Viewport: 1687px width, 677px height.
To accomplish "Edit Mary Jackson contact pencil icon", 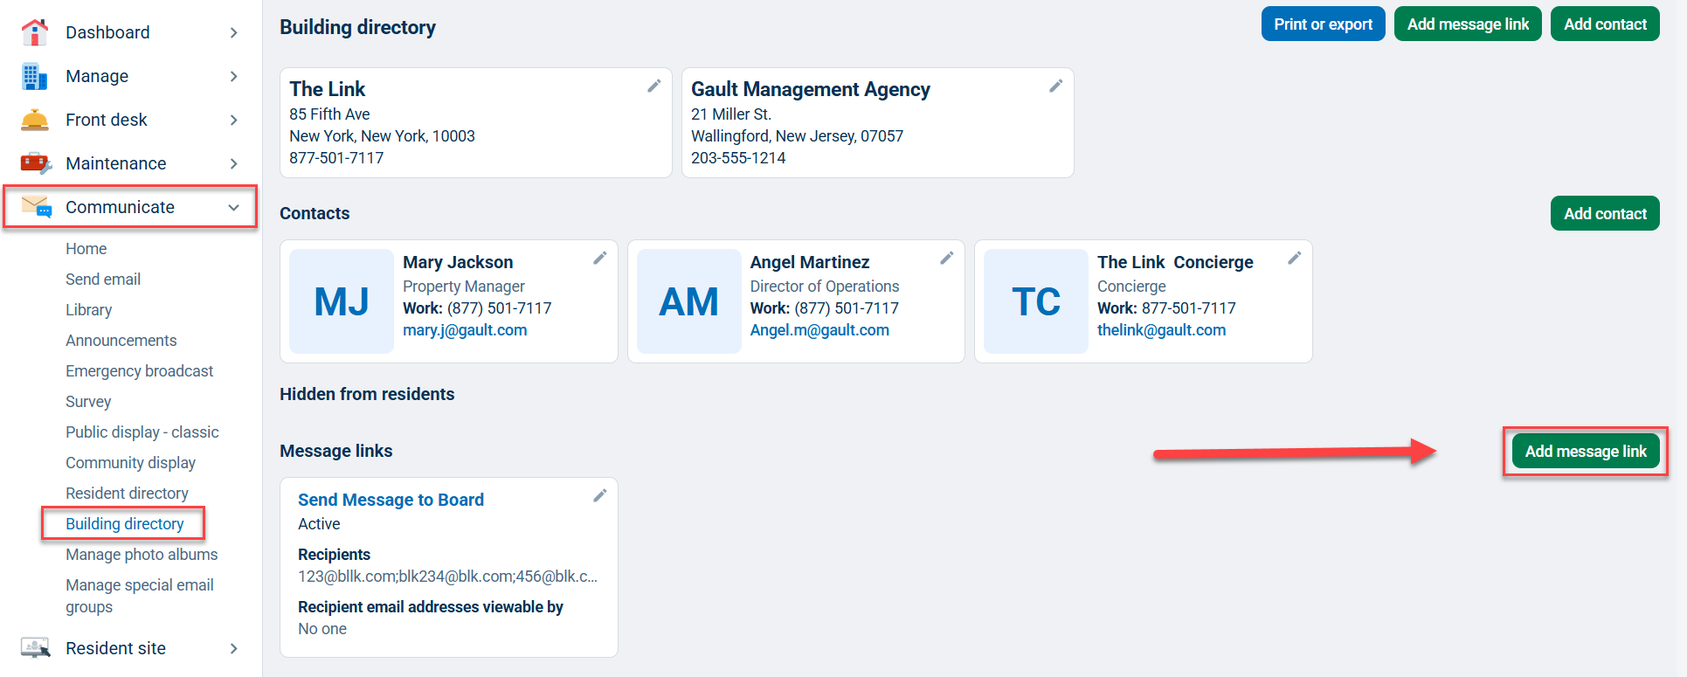I will tap(599, 258).
